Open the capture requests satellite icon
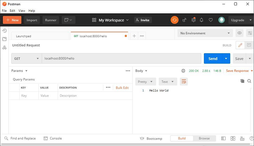The height and width of the screenshot is (146, 254). (184, 20)
